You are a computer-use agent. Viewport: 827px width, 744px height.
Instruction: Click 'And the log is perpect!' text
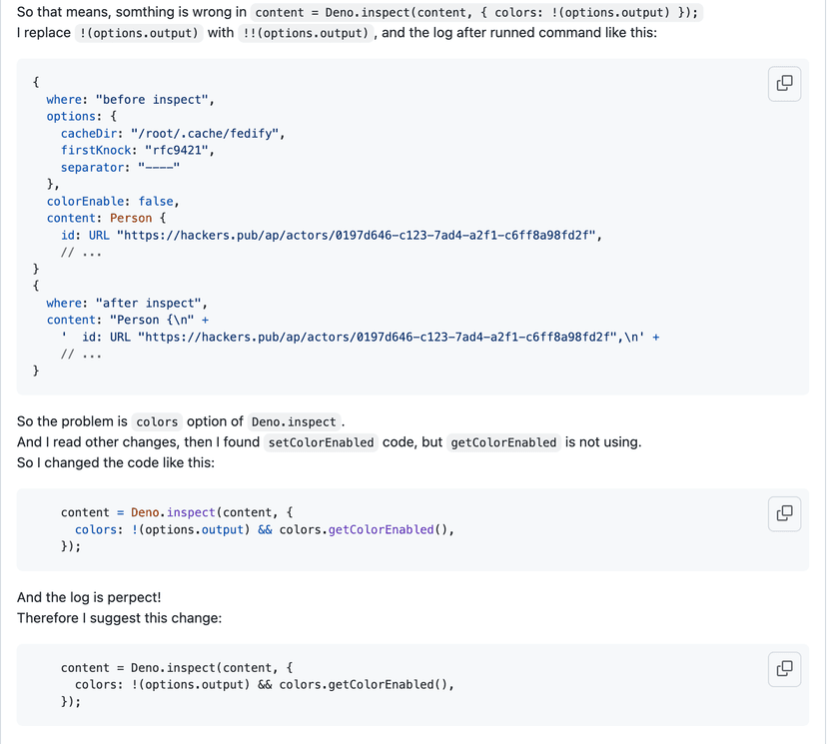tap(89, 597)
